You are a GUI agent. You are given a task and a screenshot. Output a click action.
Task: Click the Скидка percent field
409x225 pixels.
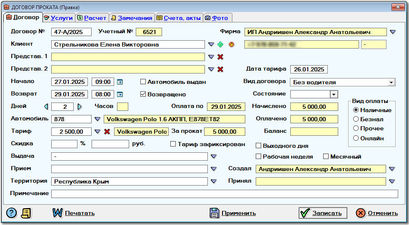pos(65,144)
